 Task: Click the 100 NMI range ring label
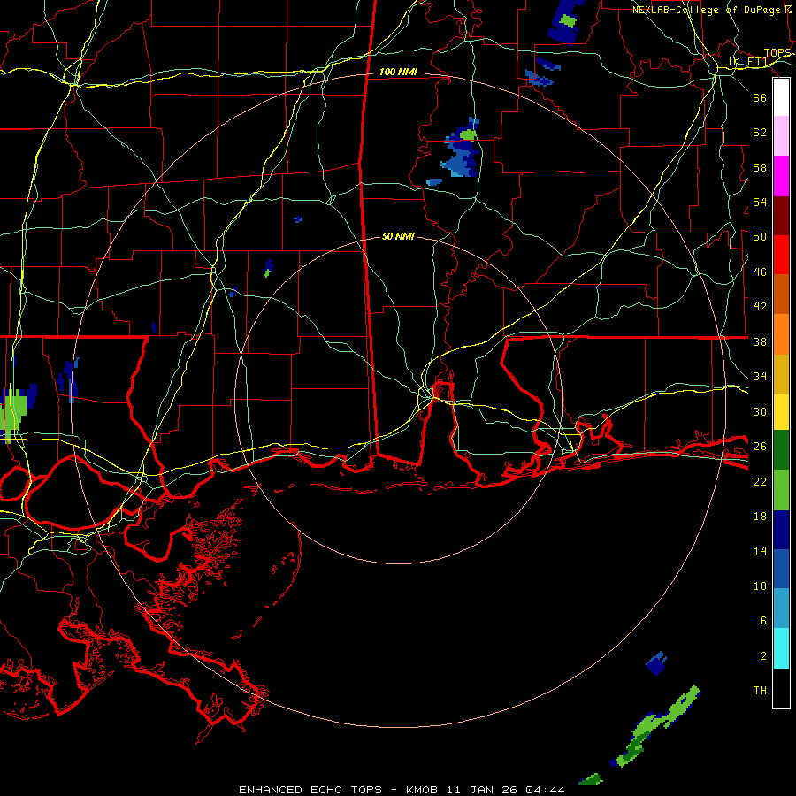pos(398,73)
